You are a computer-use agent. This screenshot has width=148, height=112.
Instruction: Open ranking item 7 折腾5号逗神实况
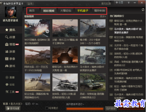pyautogui.click(x=127, y=72)
